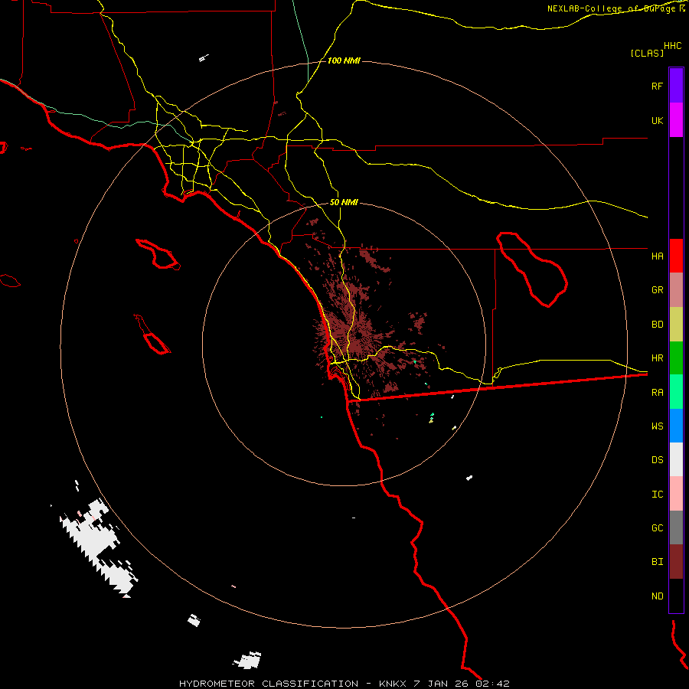Click the BI brown legend swatch

[676, 562]
